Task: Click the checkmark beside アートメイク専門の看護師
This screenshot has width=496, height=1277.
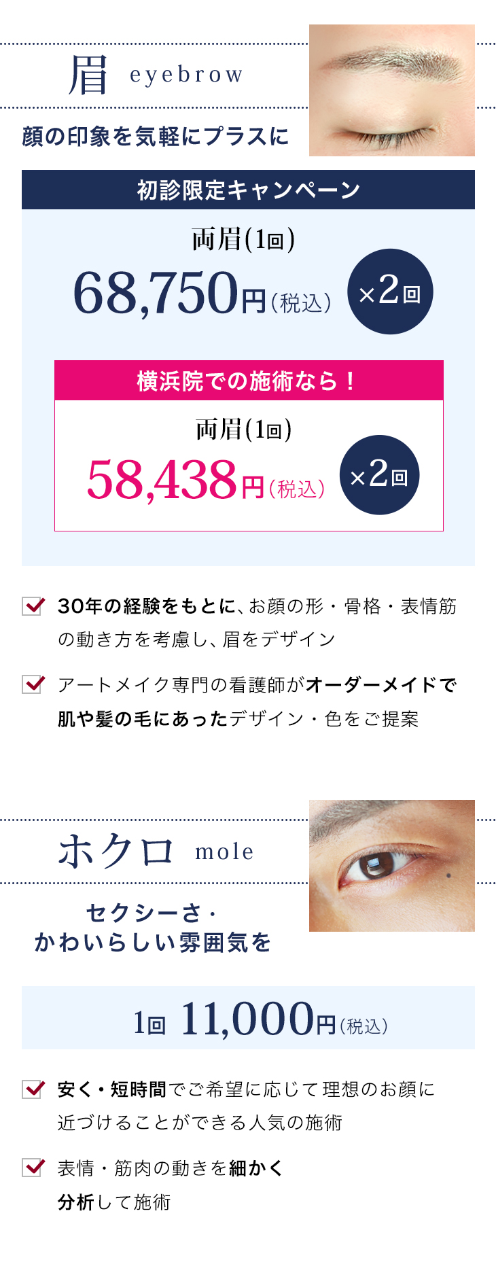Action: point(33,684)
